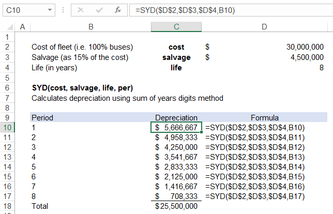Click the Enter checkmark icon in formula bar

tap(99, 10)
